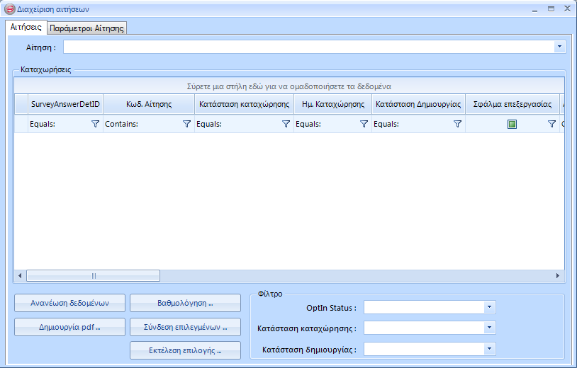
Task: Click the horizontal scrollbar thumb in grid
Action: click(x=93, y=276)
